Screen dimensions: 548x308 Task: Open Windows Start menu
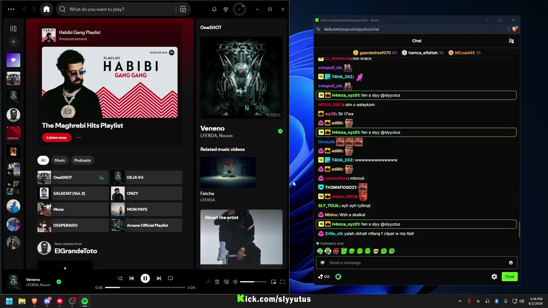[x=9, y=301]
